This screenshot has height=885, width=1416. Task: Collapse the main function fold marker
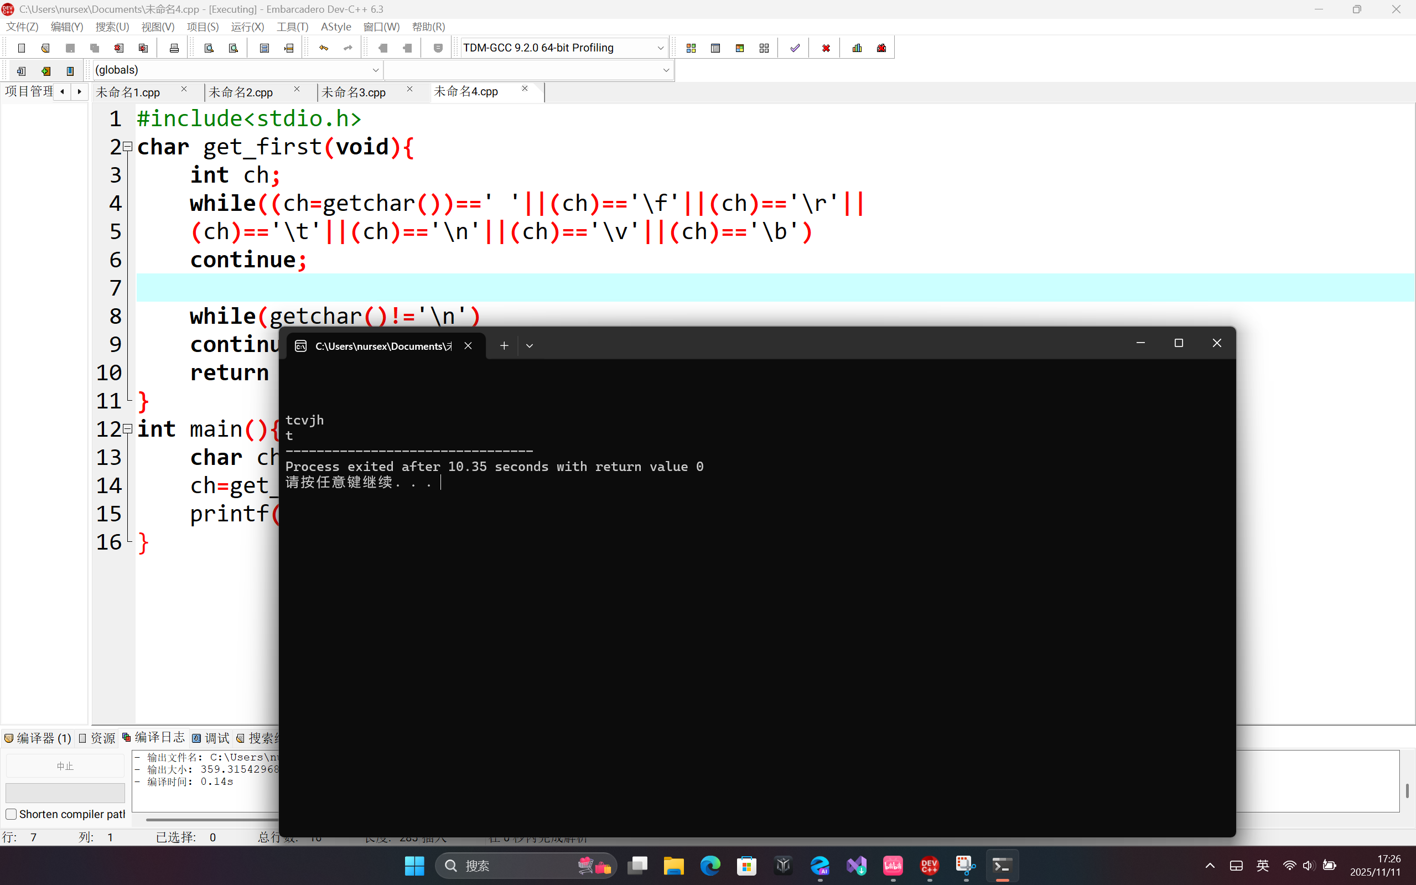coord(128,428)
